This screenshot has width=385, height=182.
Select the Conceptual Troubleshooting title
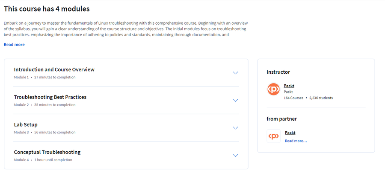[x=47, y=152]
